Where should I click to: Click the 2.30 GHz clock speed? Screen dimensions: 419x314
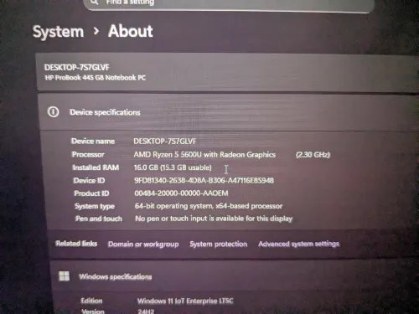[x=313, y=155]
